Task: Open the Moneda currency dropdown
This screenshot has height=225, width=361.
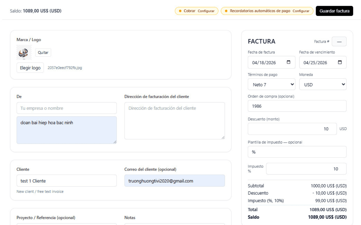Action: [323, 84]
